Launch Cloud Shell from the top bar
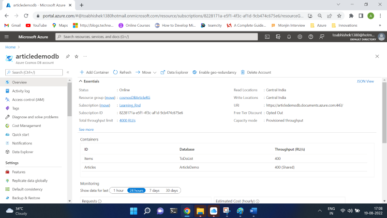Screen dimensions: 387x218 click(x=267, y=37)
